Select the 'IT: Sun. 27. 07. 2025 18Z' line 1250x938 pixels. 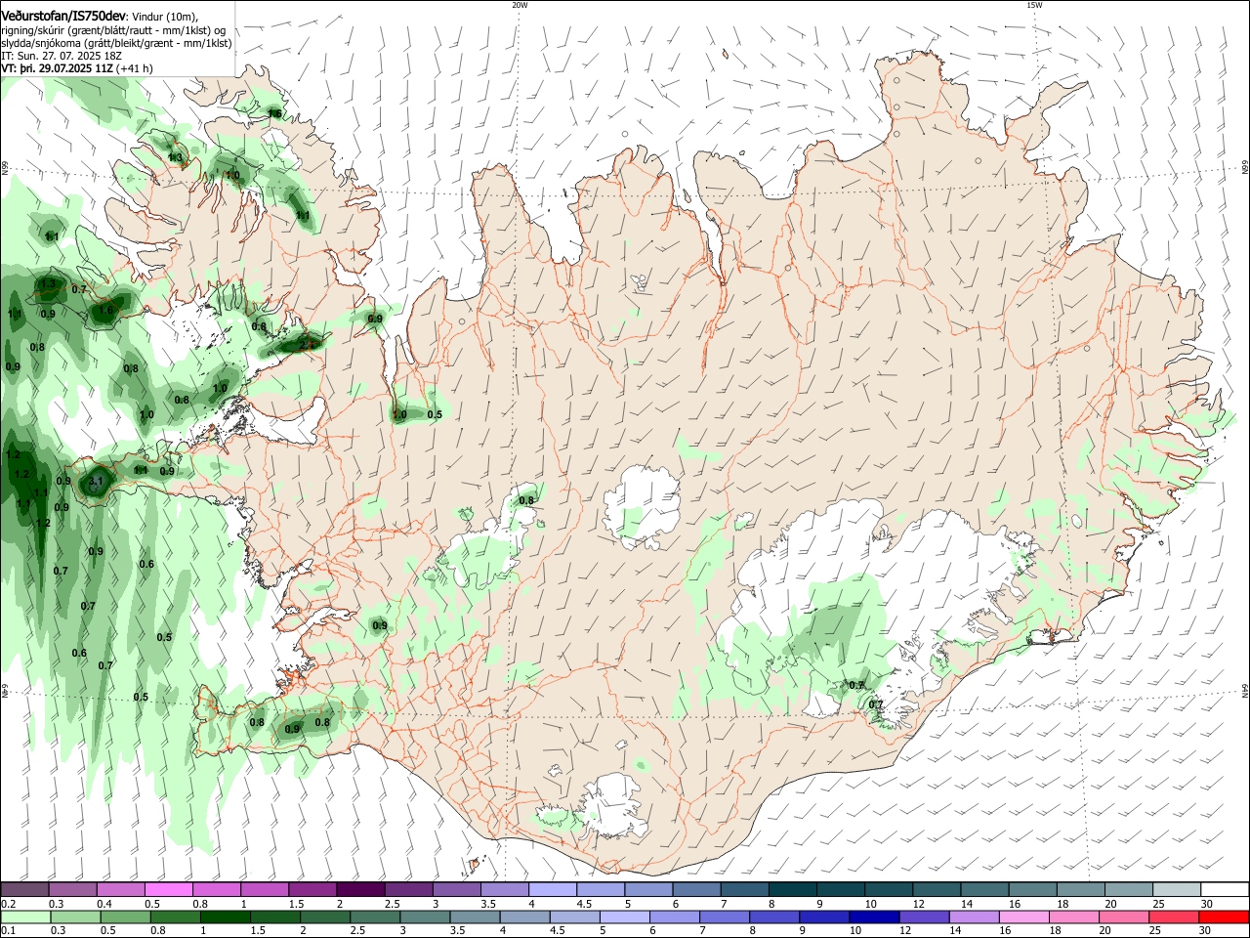62,56
